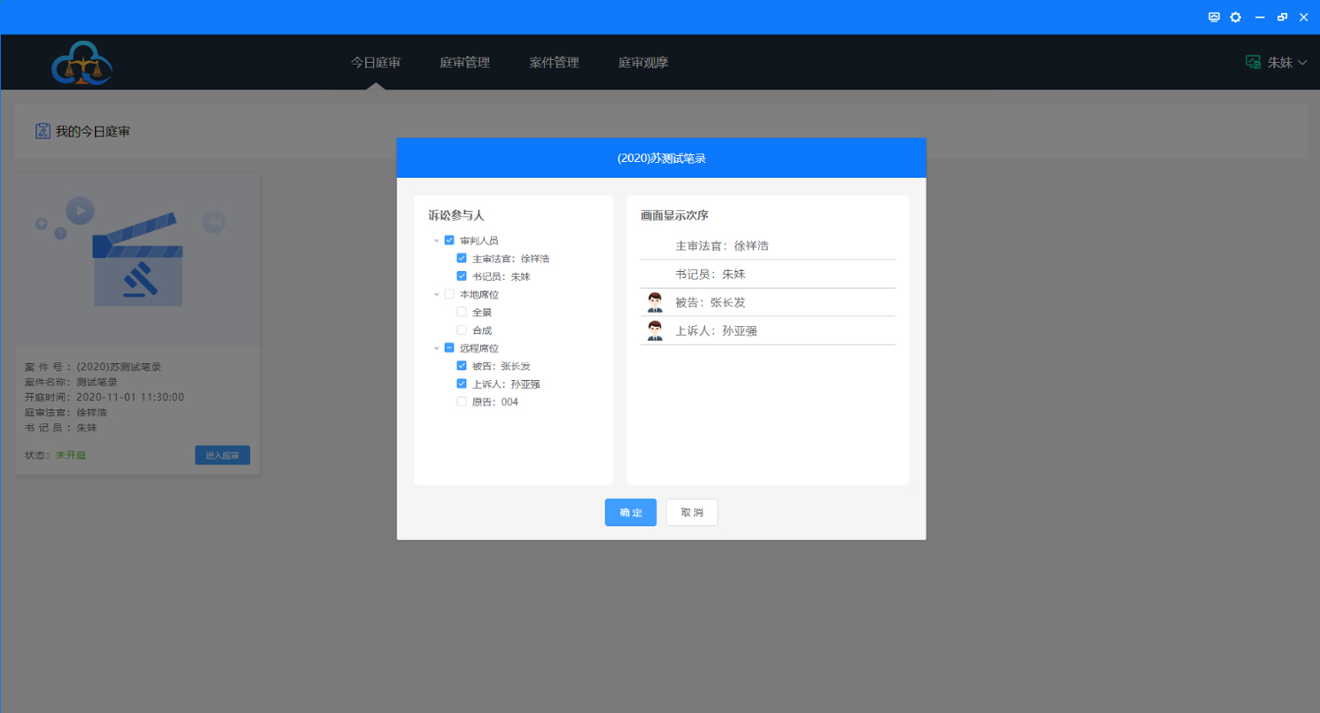Uncheck the 主审法官：徐祥浩 checkbox
Screen dimensions: 1320x713
click(x=462, y=259)
